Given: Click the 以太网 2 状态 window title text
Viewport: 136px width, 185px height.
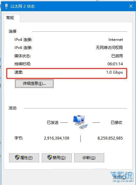Looking at the screenshot, I should tap(22, 6).
